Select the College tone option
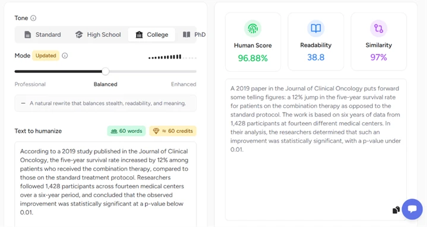427x227 pixels. pyautogui.click(x=151, y=35)
